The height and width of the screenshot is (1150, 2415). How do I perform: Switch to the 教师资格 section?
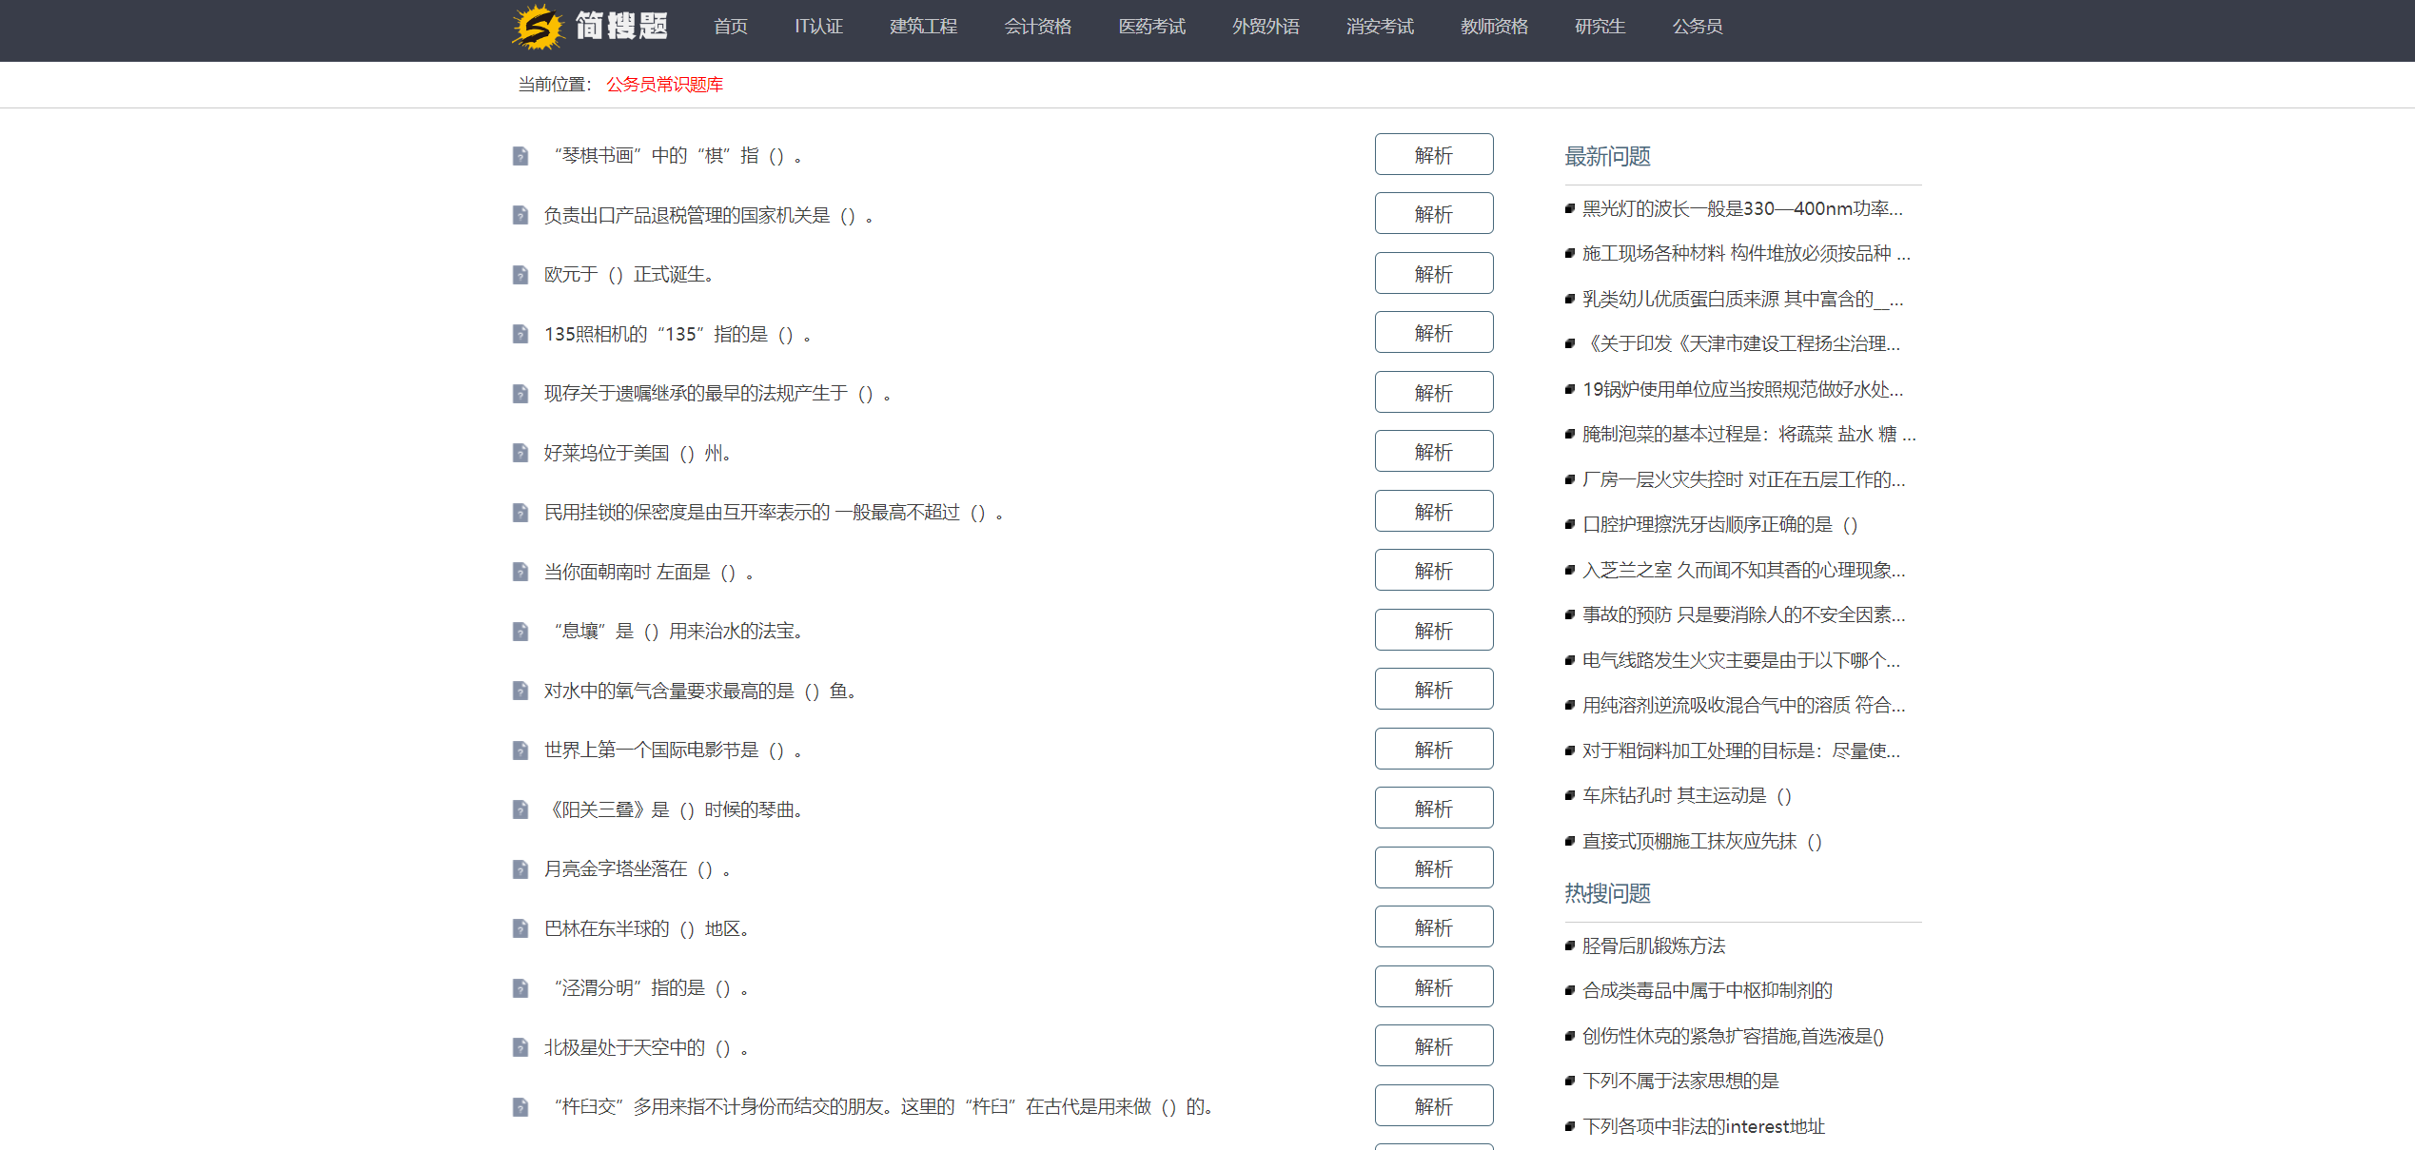coord(1493,27)
